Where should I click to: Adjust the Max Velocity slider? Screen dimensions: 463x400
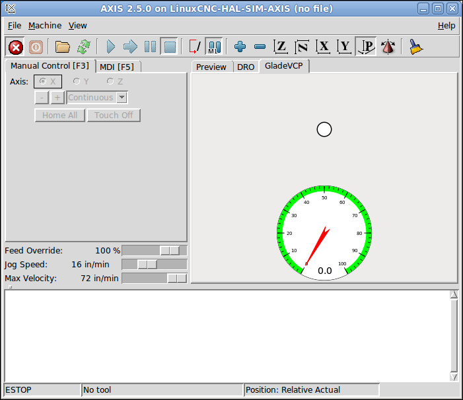[x=155, y=279]
